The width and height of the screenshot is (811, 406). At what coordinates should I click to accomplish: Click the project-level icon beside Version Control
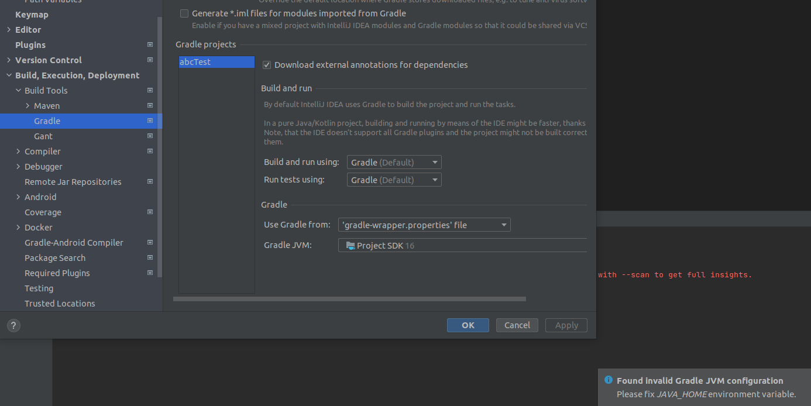[x=150, y=60]
